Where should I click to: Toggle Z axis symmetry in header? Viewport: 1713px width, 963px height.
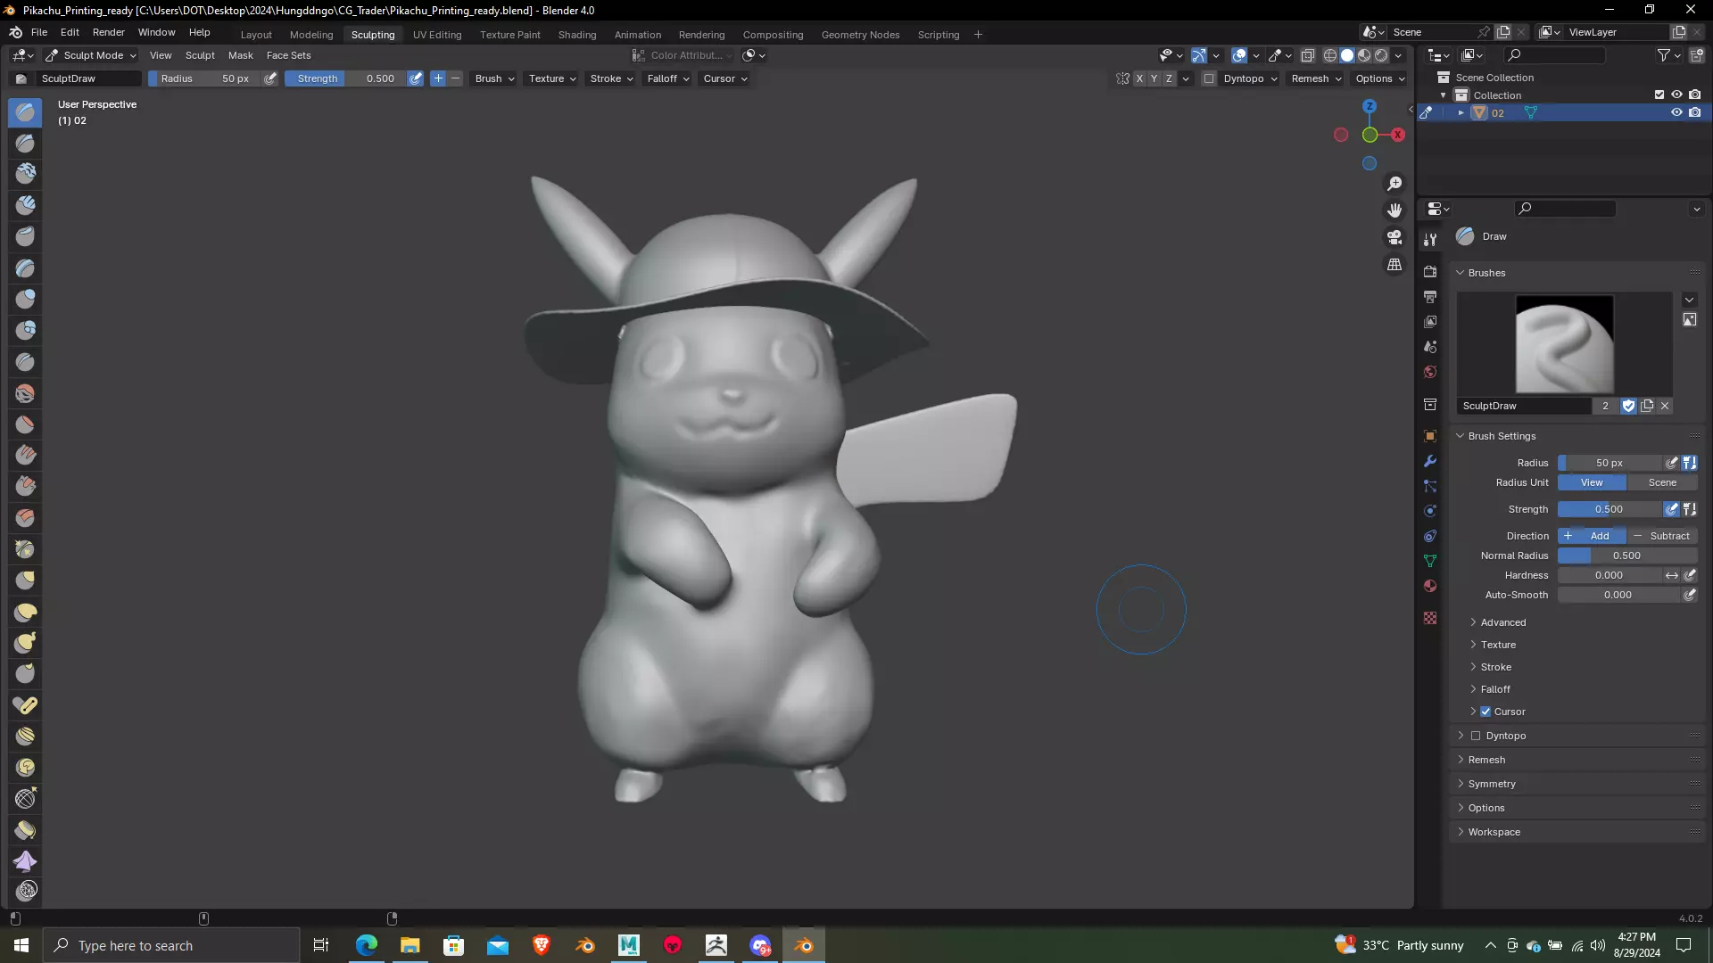pyautogui.click(x=1170, y=78)
